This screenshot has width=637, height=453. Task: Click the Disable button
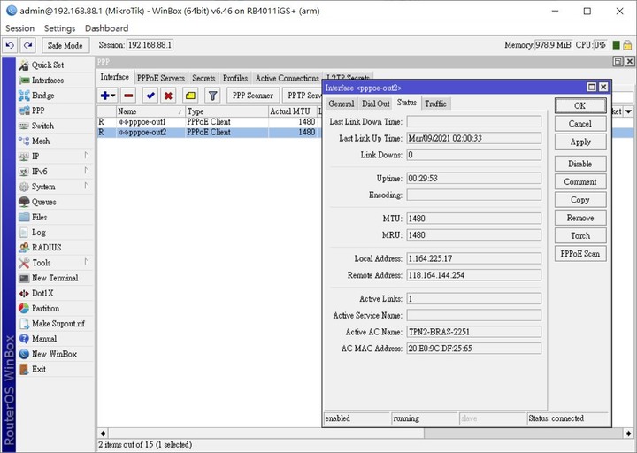click(580, 164)
